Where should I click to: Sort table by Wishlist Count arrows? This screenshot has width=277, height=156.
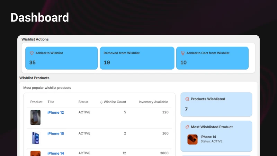point(101,102)
